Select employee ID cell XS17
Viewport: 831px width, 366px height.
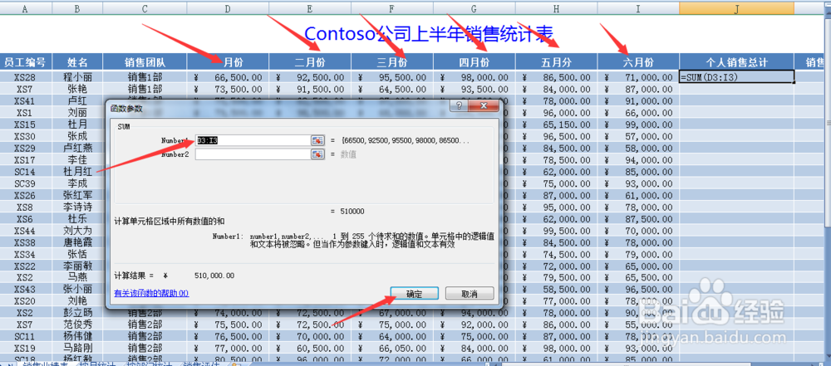click(25, 159)
